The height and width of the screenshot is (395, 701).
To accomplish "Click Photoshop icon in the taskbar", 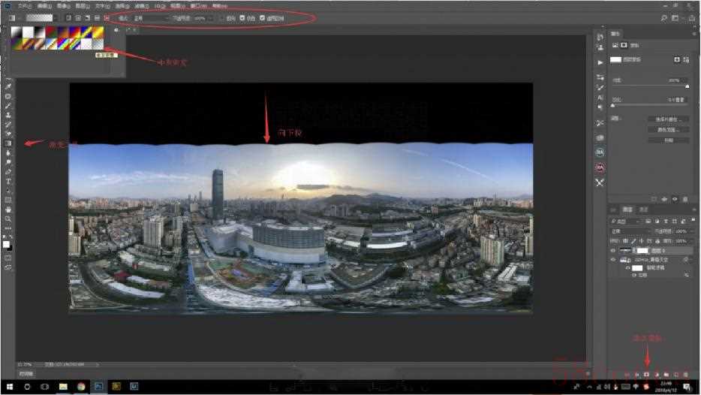I will [x=98, y=387].
